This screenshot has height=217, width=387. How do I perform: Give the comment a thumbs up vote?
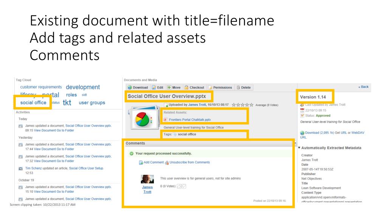pos(179,186)
